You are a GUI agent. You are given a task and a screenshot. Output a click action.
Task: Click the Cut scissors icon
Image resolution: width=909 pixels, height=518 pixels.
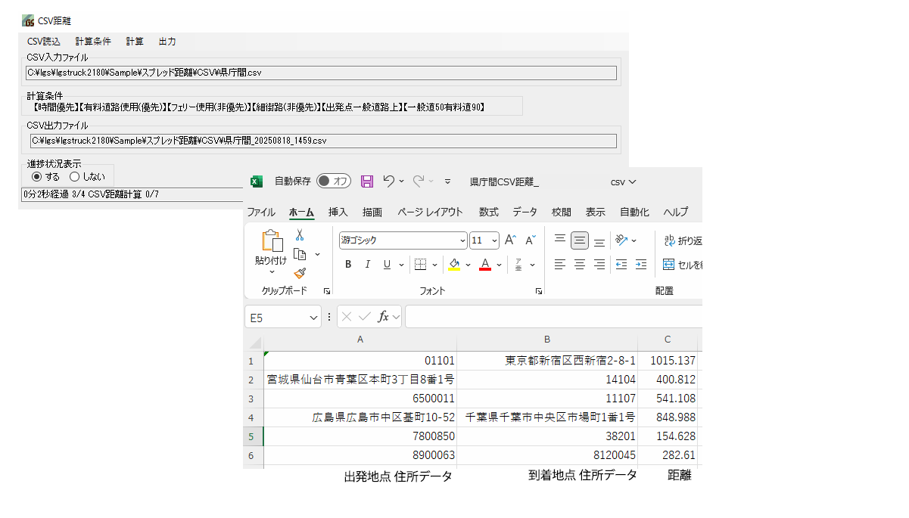click(x=300, y=235)
